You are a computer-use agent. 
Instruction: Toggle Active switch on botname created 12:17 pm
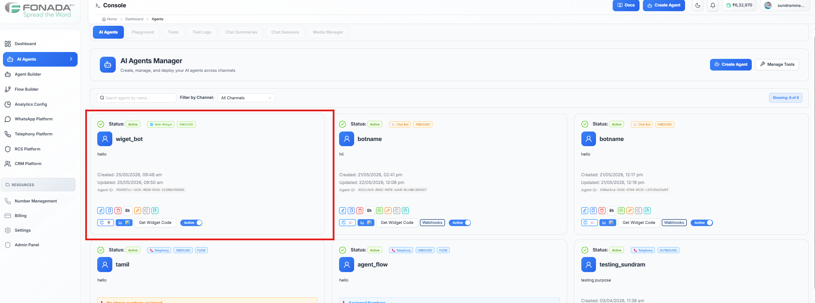click(x=701, y=223)
